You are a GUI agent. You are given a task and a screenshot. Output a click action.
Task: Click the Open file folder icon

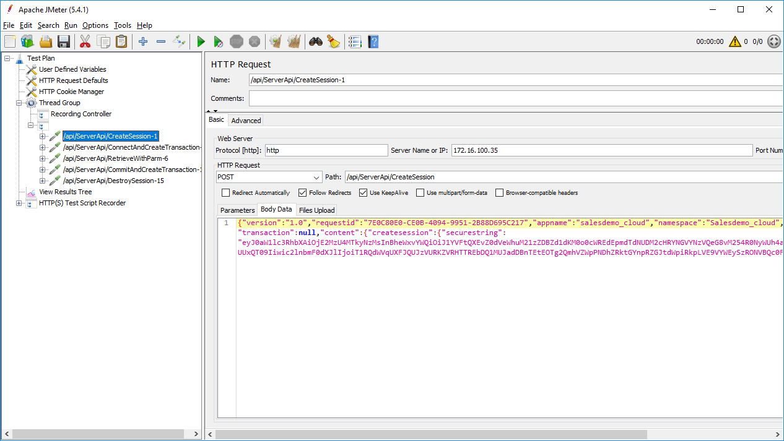[45, 41]
